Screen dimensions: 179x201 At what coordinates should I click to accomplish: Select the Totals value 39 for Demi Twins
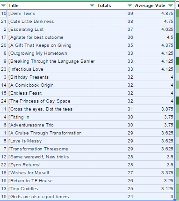[115, 14]
